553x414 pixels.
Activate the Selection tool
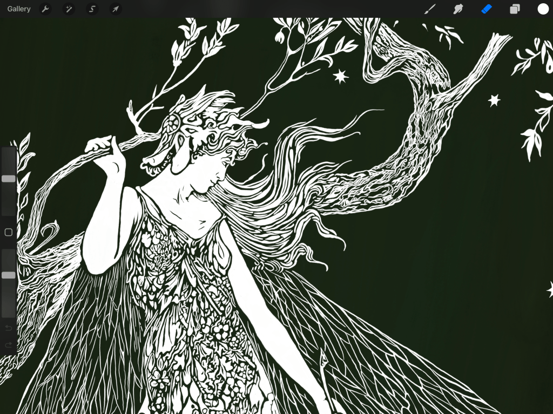pos(92,9)
